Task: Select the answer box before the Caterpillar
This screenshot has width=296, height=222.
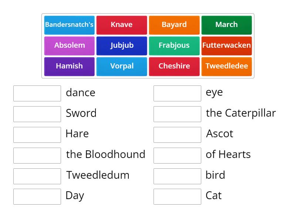Action: pos(177,114)
